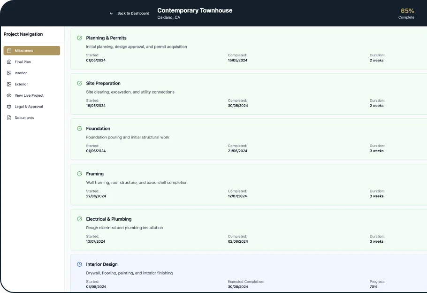Click the image icon next to Exterior
427x293 pixels.
(9, 85)
